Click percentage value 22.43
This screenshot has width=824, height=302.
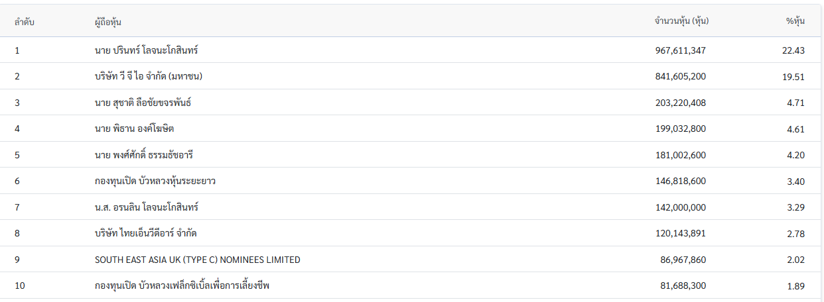click(793, 50)
